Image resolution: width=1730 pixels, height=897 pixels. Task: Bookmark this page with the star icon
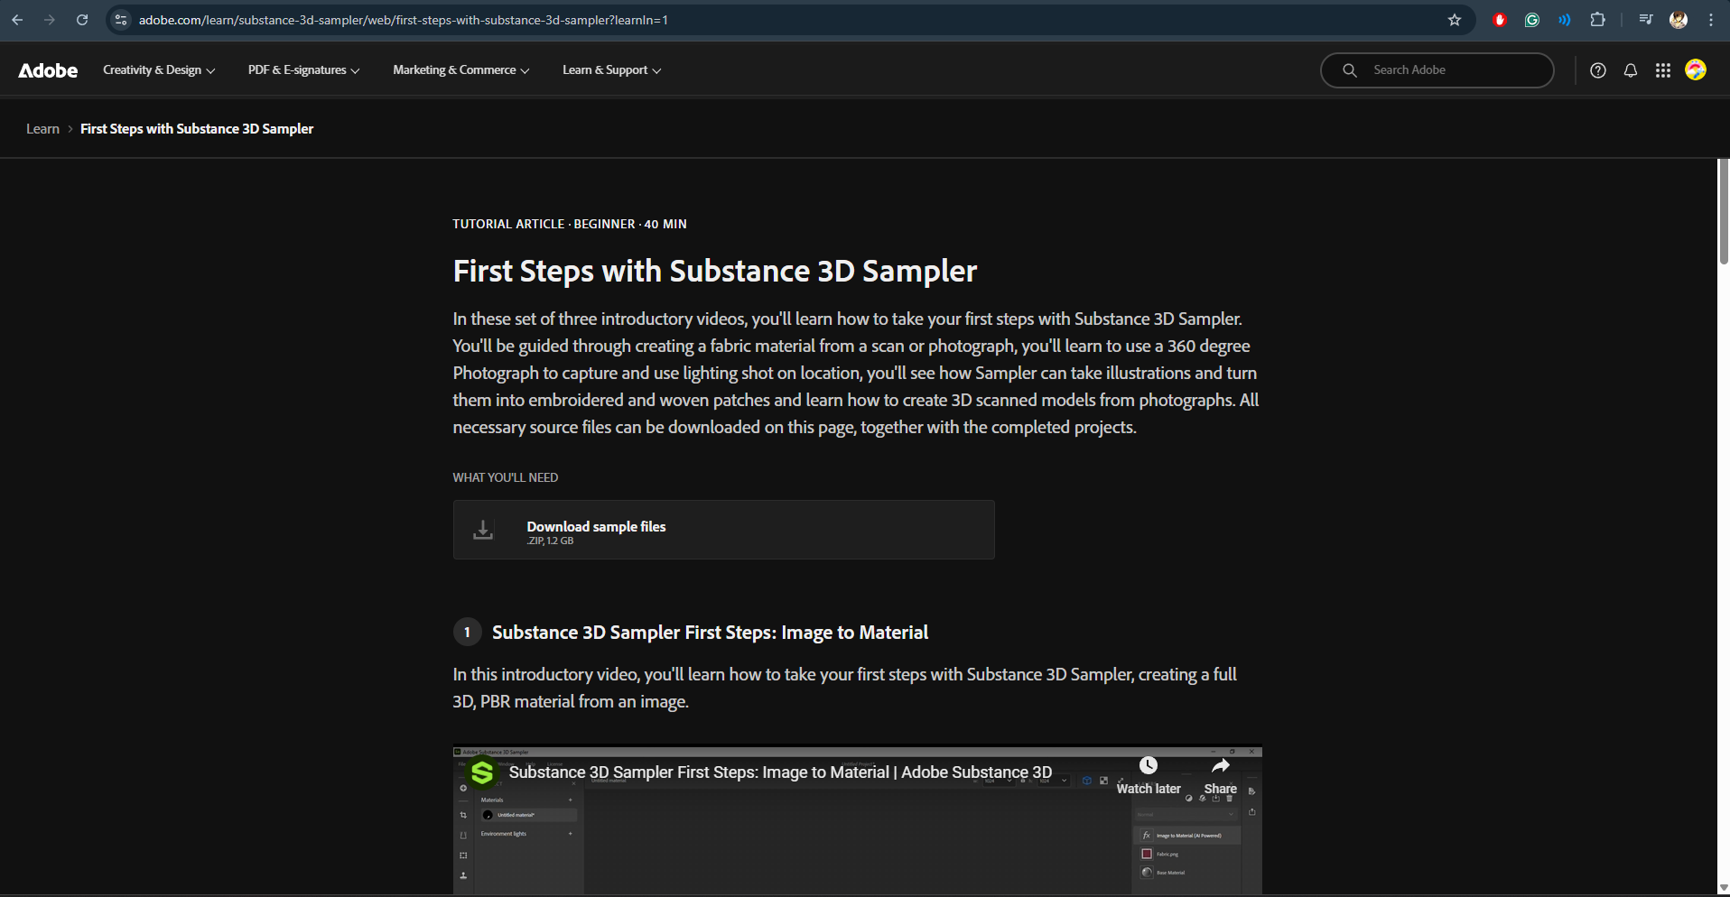tap(1454, 20)
